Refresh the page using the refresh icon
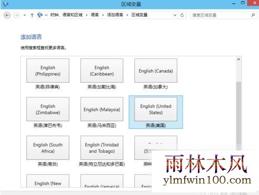The image size is (259, 195). (182, 15)
